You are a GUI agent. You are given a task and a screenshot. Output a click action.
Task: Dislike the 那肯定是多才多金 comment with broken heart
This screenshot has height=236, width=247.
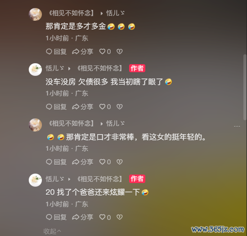(120, 52)
